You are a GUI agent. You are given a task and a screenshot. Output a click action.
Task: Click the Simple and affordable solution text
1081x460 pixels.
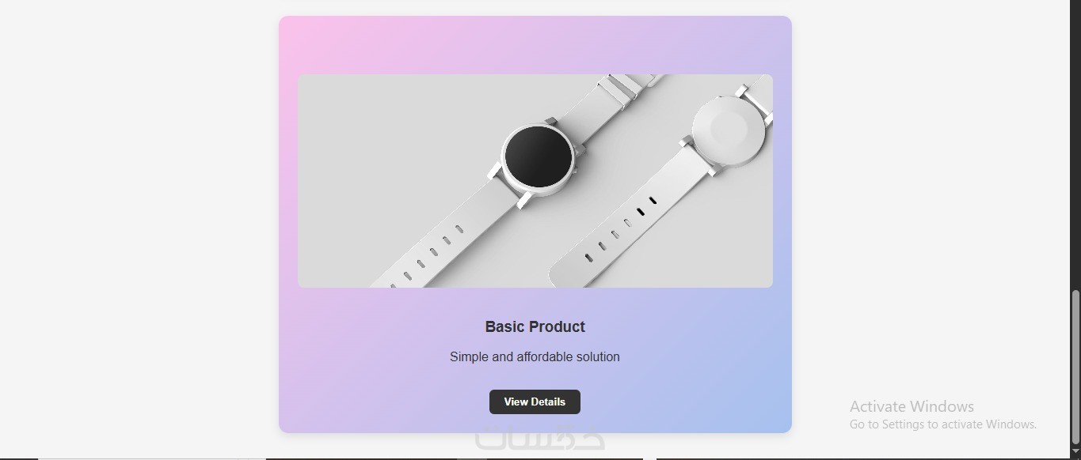point(535,356)
